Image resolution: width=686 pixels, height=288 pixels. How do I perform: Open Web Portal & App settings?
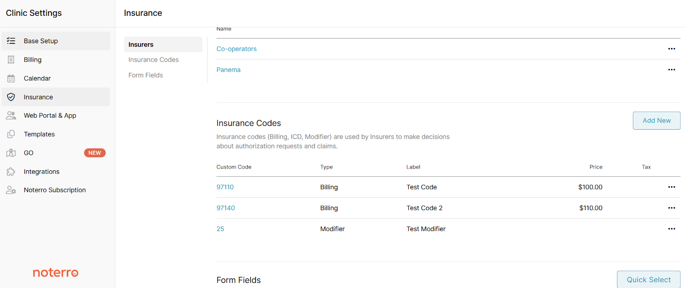(56, 116)
